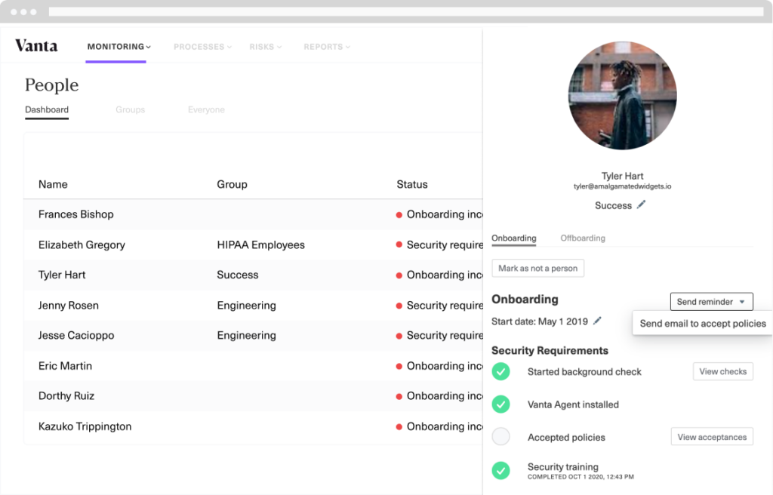The width and height of the screenshot is (773, 495).
Task: Click green checkmark beside Security training
Action: point(500,470)
